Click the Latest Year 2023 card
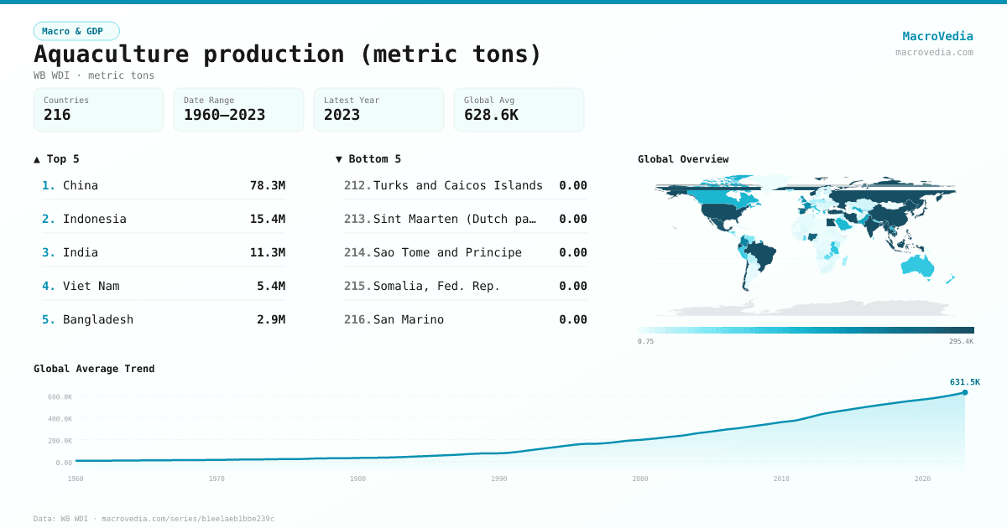 378,109
